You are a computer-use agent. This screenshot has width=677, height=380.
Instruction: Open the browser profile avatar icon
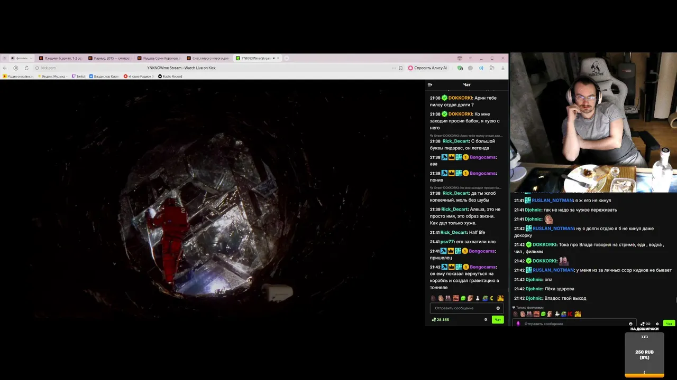point(460,58)
